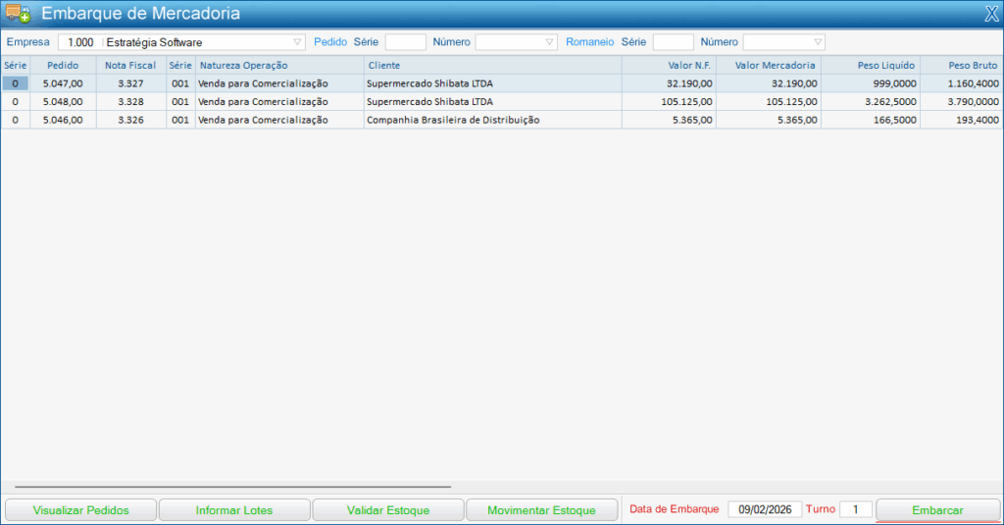
Task: Click the Validar Estoque button
Action: click(x=388, y=510)
